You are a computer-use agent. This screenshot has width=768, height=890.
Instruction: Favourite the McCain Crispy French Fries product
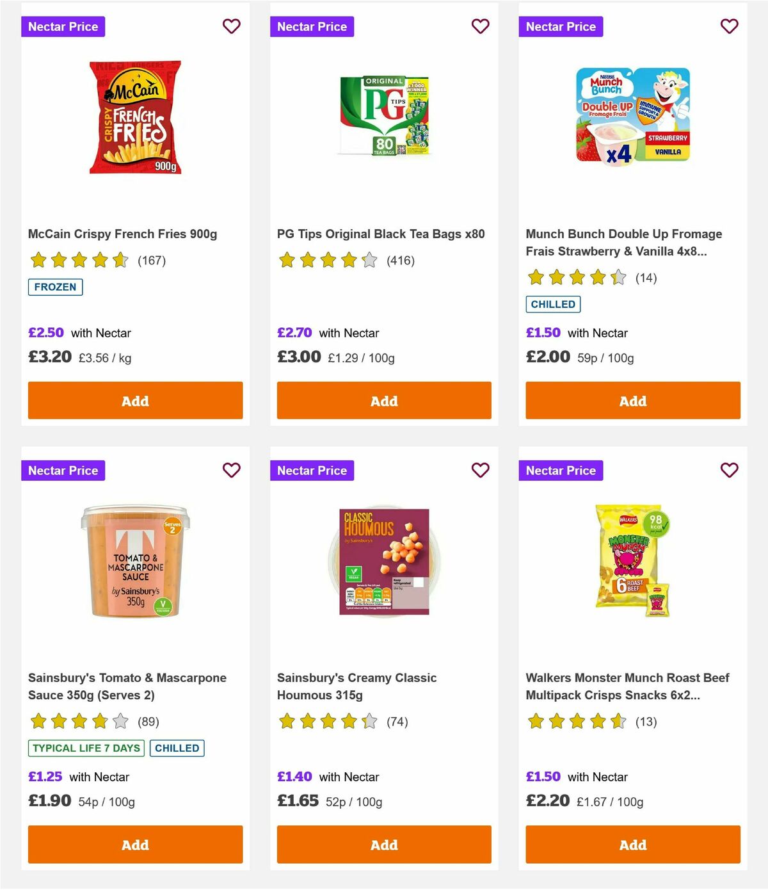tap(231, 26)
